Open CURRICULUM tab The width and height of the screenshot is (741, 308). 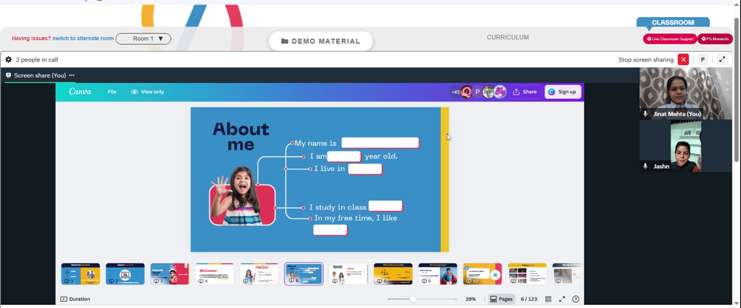click(x=508, y=37)
